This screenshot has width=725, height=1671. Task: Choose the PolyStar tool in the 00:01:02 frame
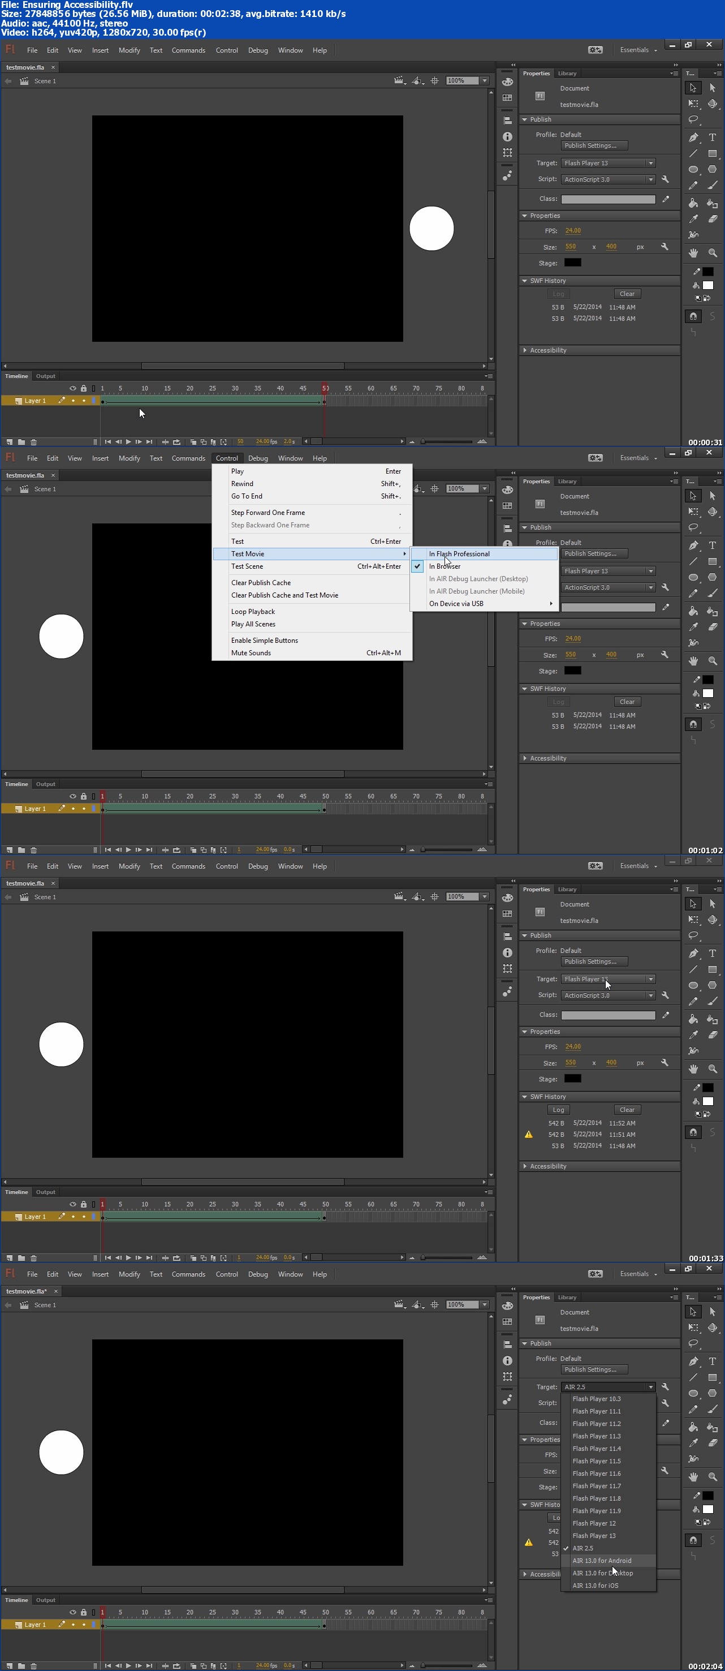click(712, 577)
